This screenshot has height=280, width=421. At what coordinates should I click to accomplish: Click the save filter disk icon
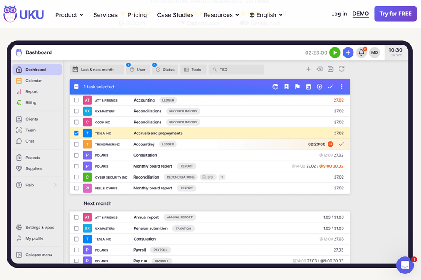330,69
